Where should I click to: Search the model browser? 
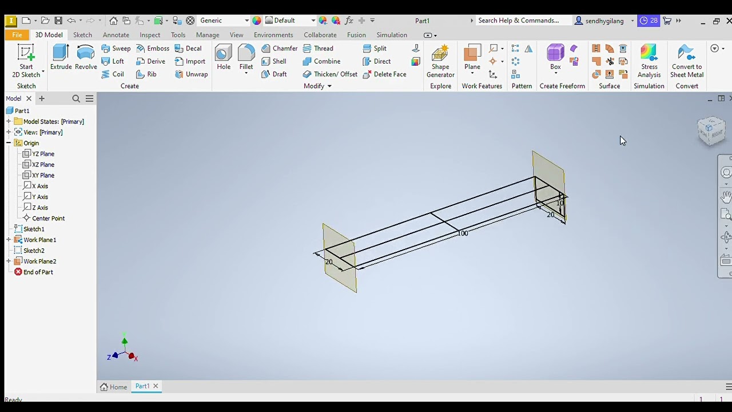76,98
